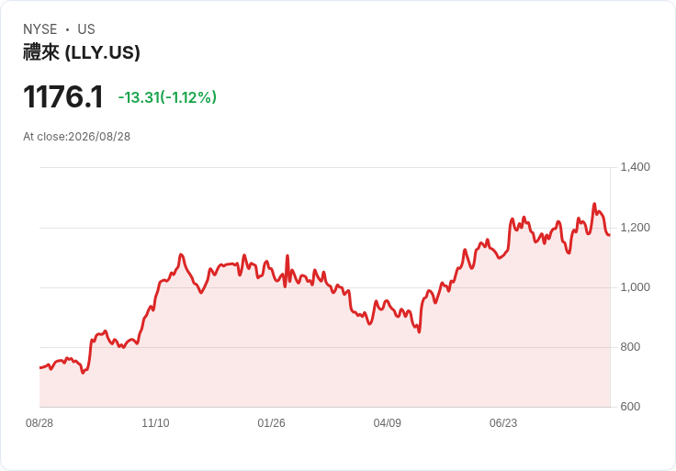Click the current price 1176.1
676x471 pixels.
pos(63,96)
